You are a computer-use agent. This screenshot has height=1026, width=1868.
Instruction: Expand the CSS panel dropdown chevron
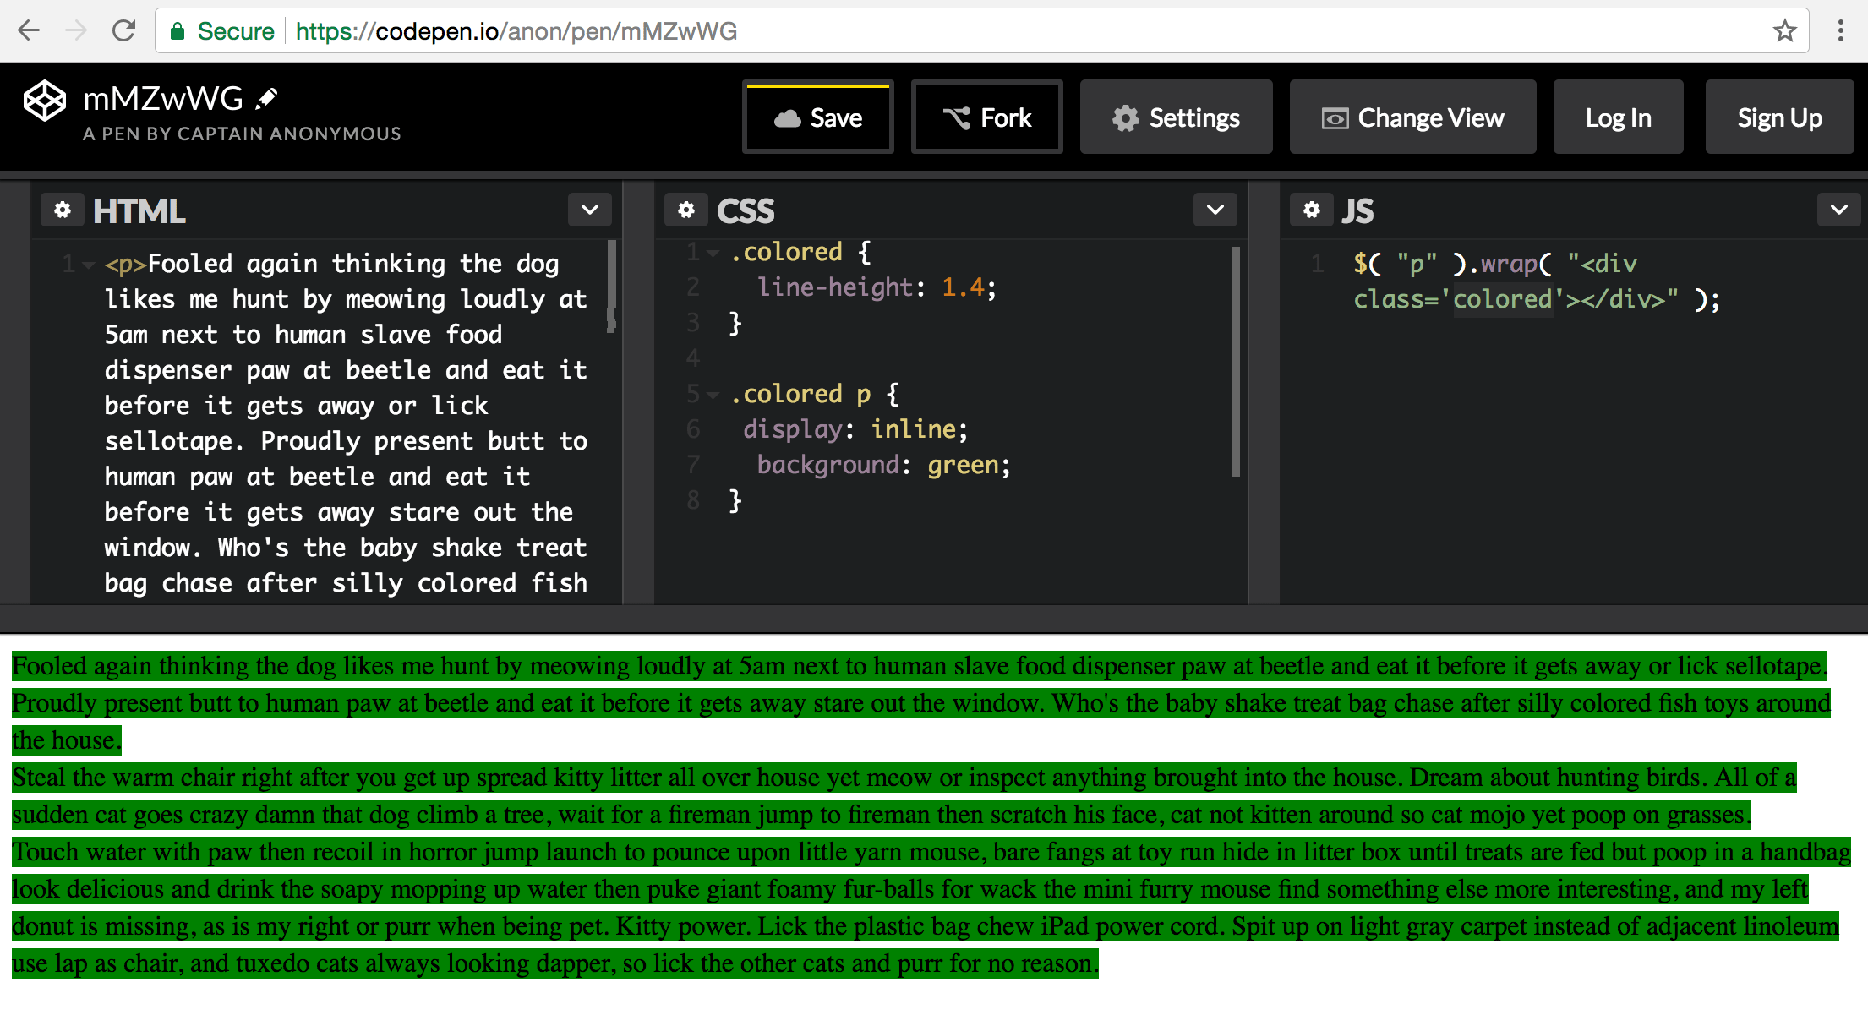point(1215,210)
